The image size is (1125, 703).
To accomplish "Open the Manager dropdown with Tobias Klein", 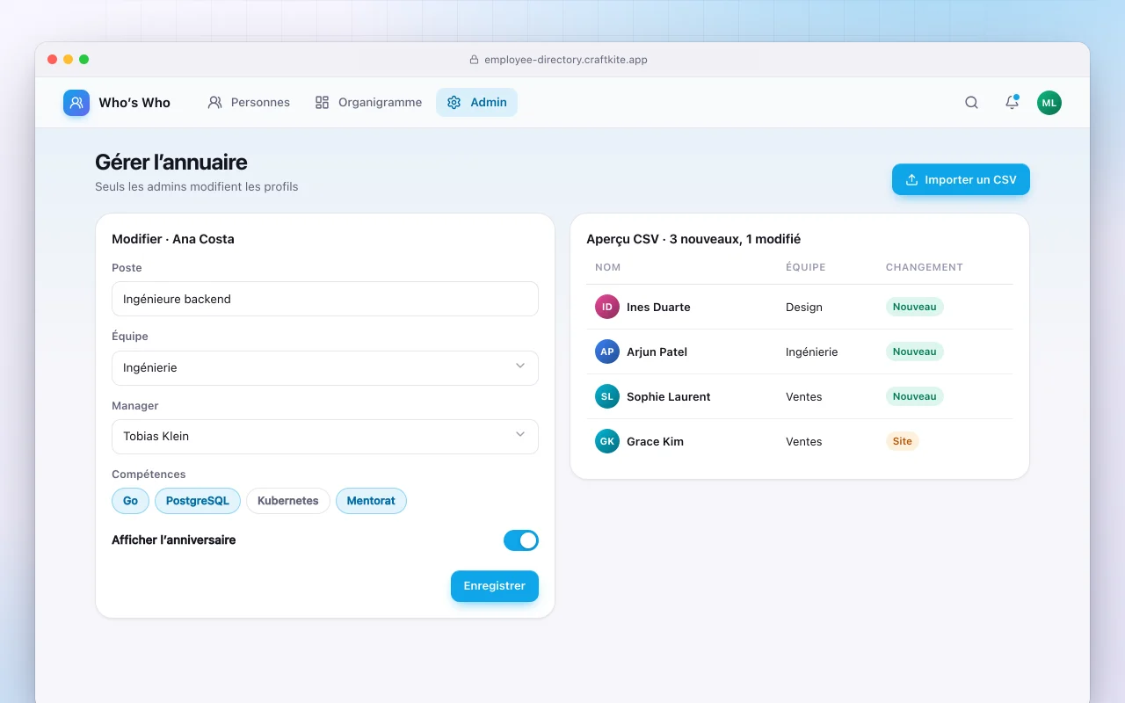I will pyautogui.click(x=325, y=436).
